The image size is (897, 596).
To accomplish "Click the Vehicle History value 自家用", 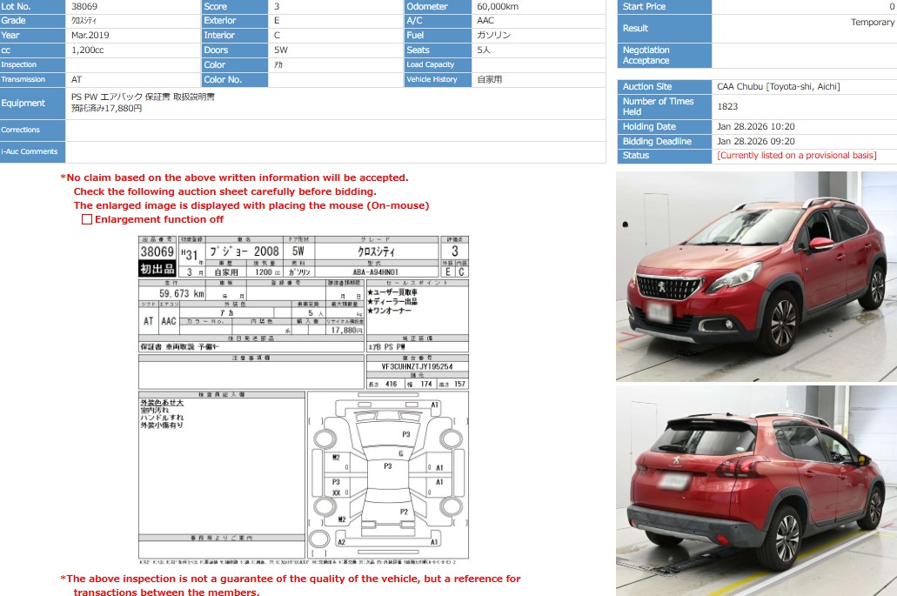I will coord(489,79).
